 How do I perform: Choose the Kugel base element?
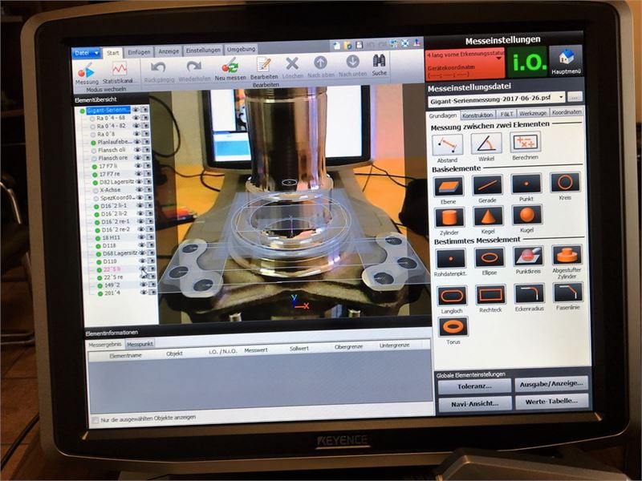(526, 215)
